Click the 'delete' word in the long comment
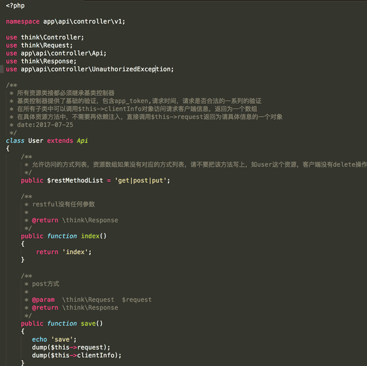This screenshot has width=367, height=366. (344, 165)
